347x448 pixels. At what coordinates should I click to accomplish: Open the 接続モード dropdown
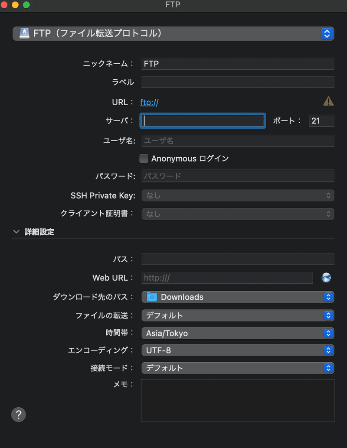(x=238, y=368)
